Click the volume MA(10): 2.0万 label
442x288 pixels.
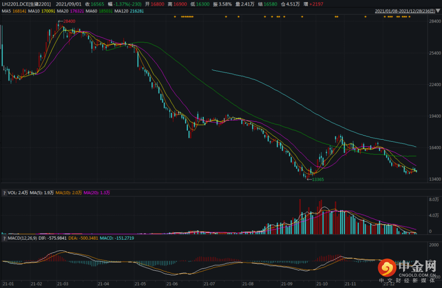point(69,193)
